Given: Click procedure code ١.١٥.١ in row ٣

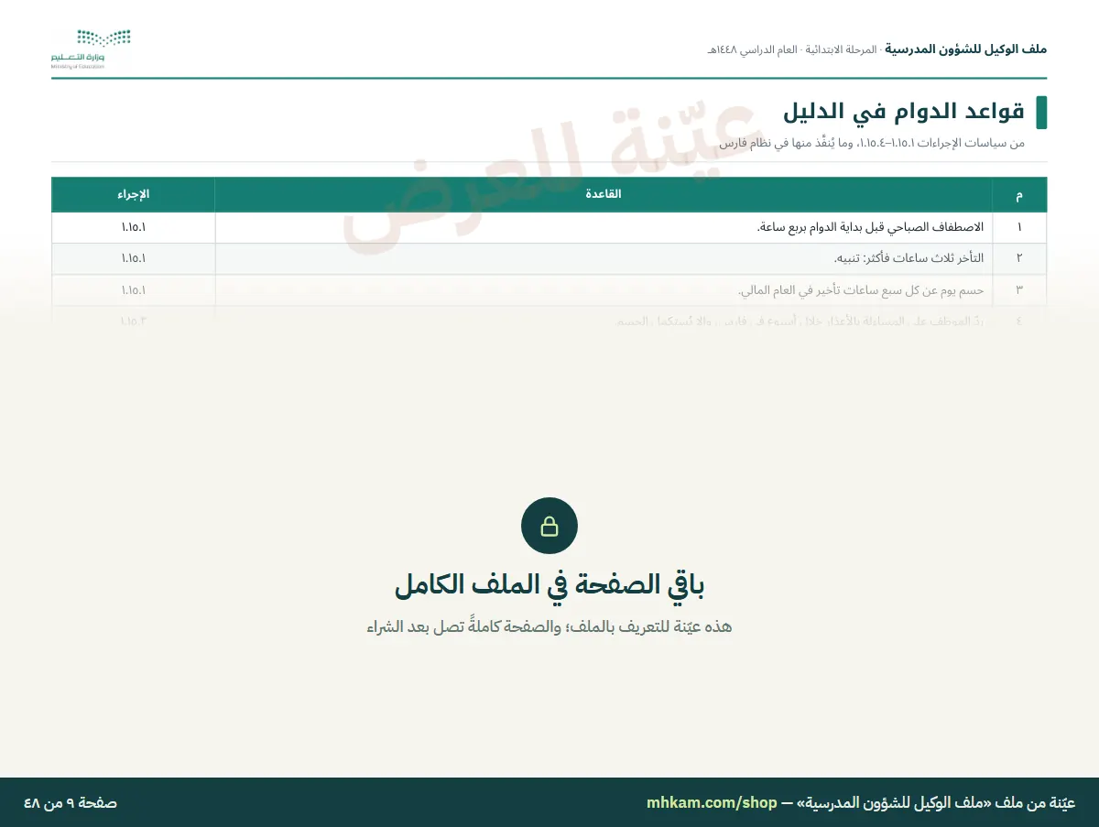Looking at the screenshot, I should [134, 290].
